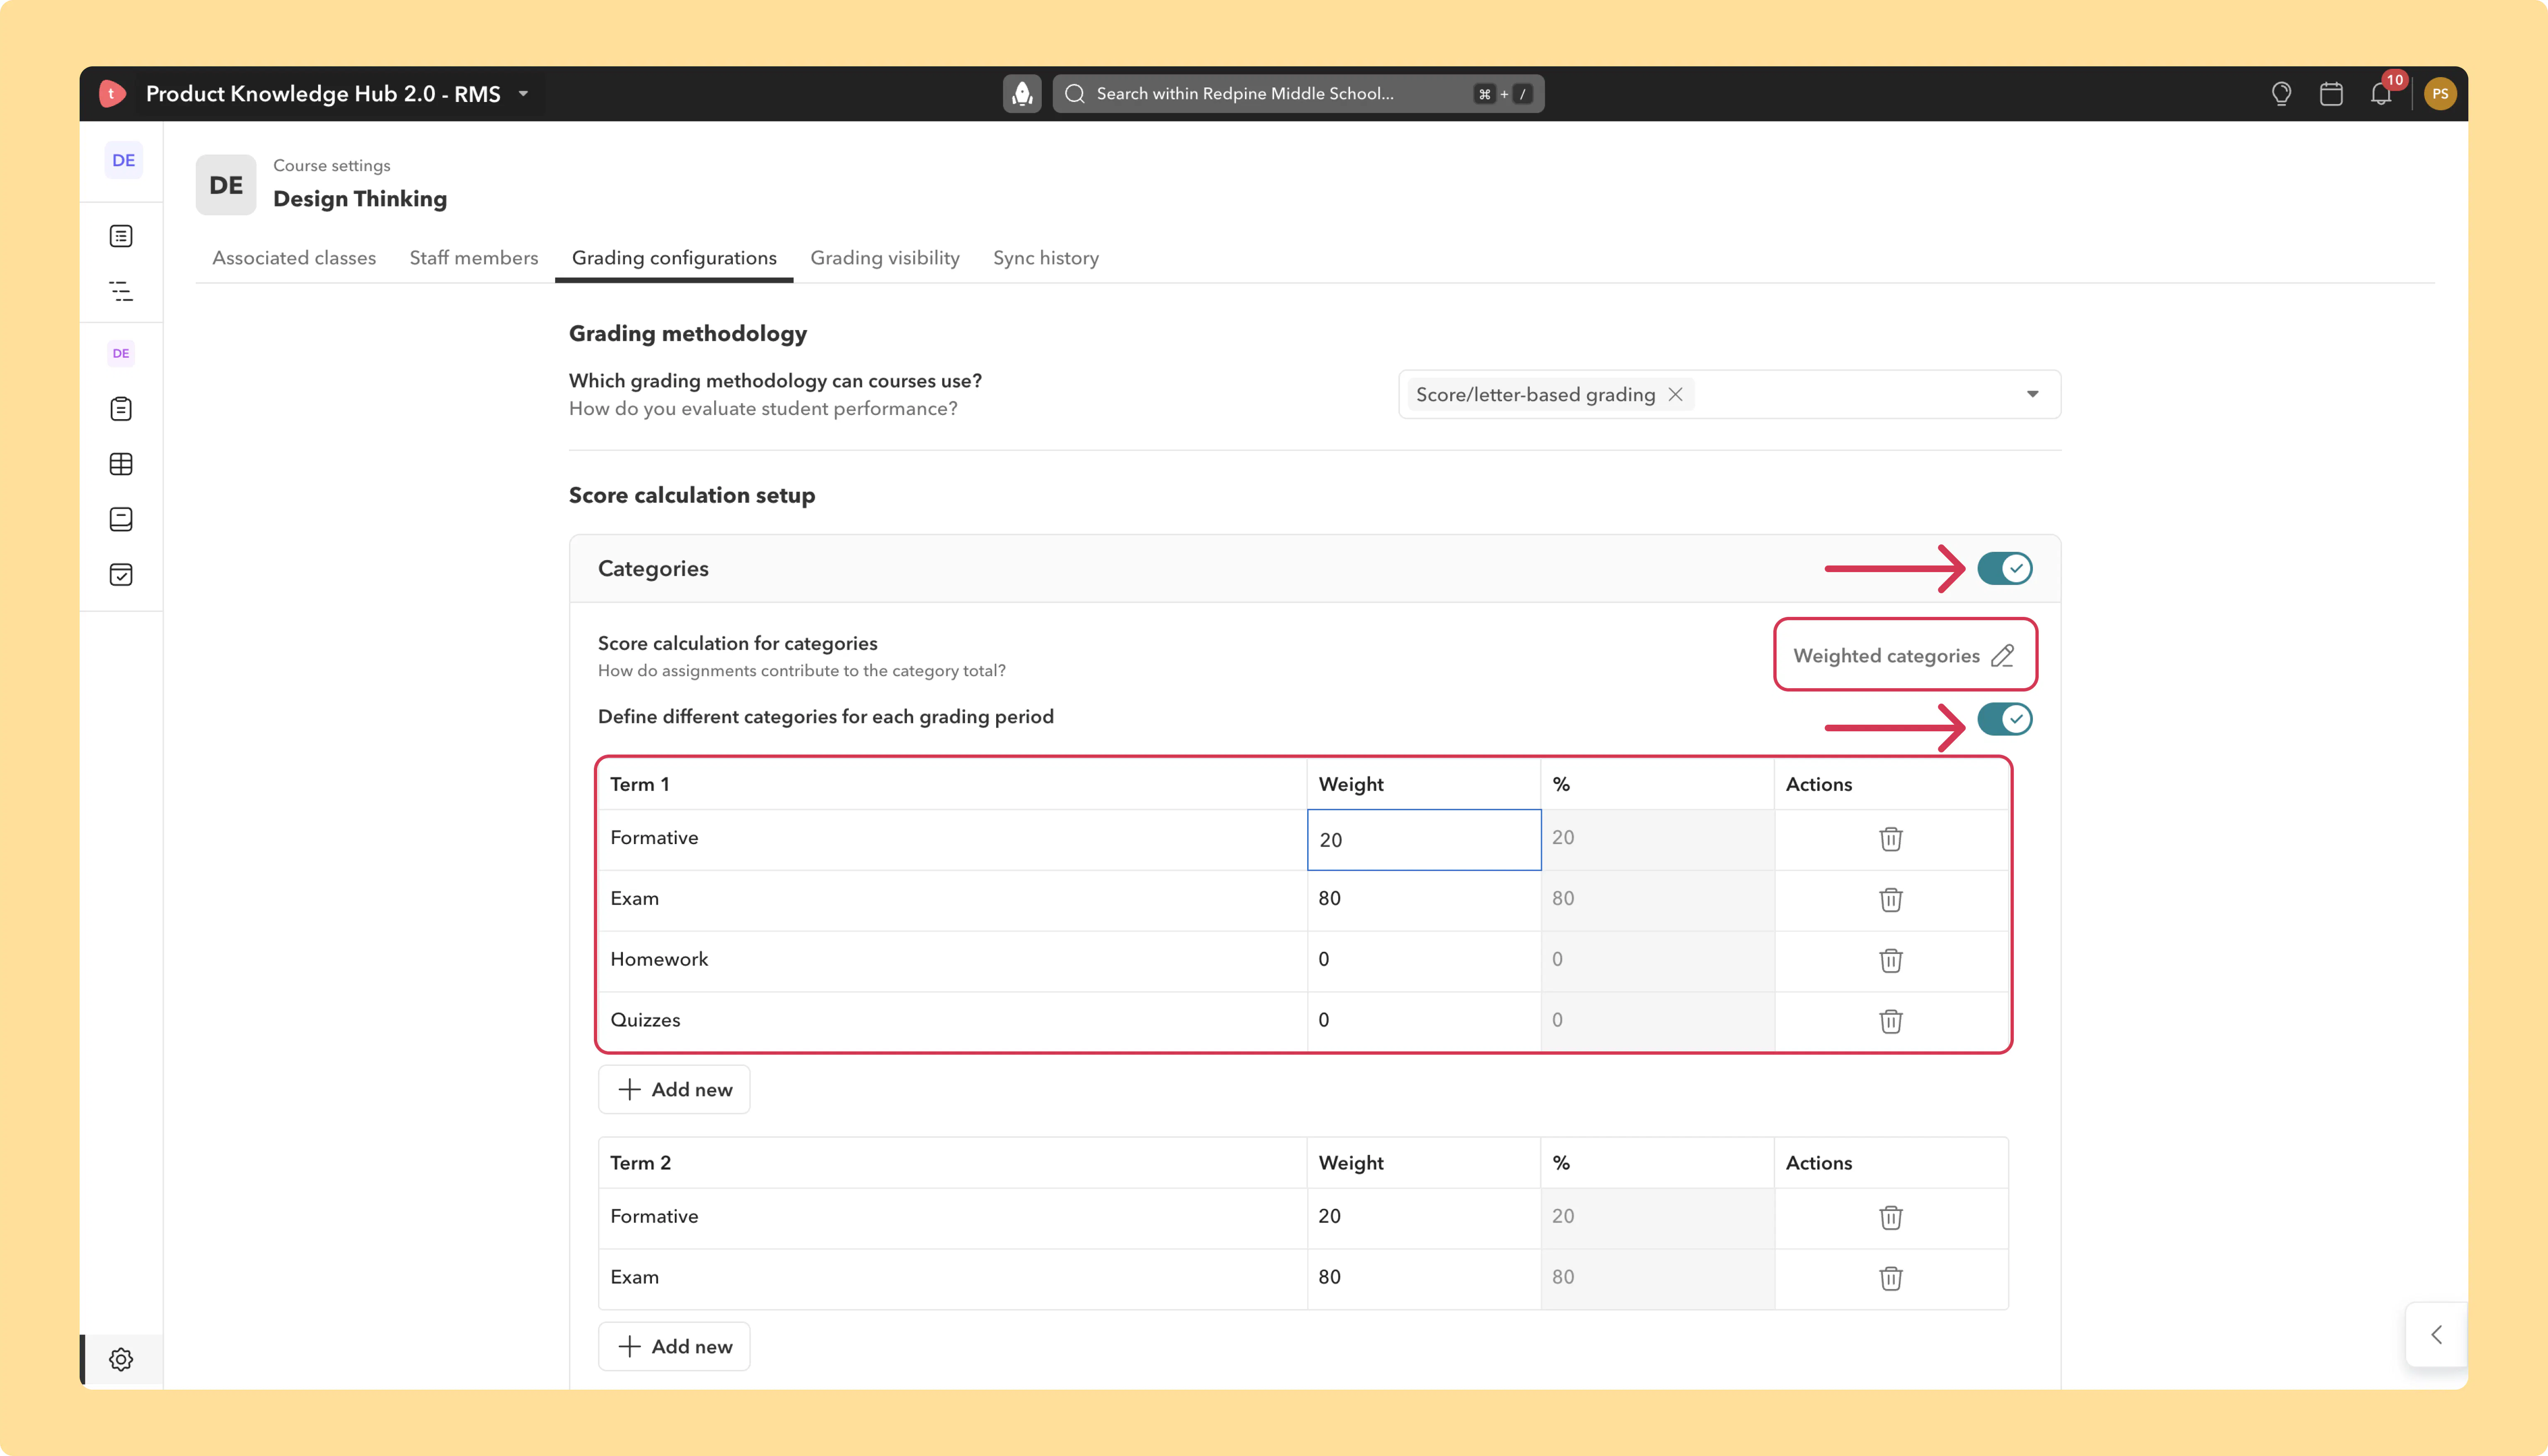This screenshot has height=1456, width=2548.
Task: Open the Grading visibility tab
Action: click(x=885, y=258)
